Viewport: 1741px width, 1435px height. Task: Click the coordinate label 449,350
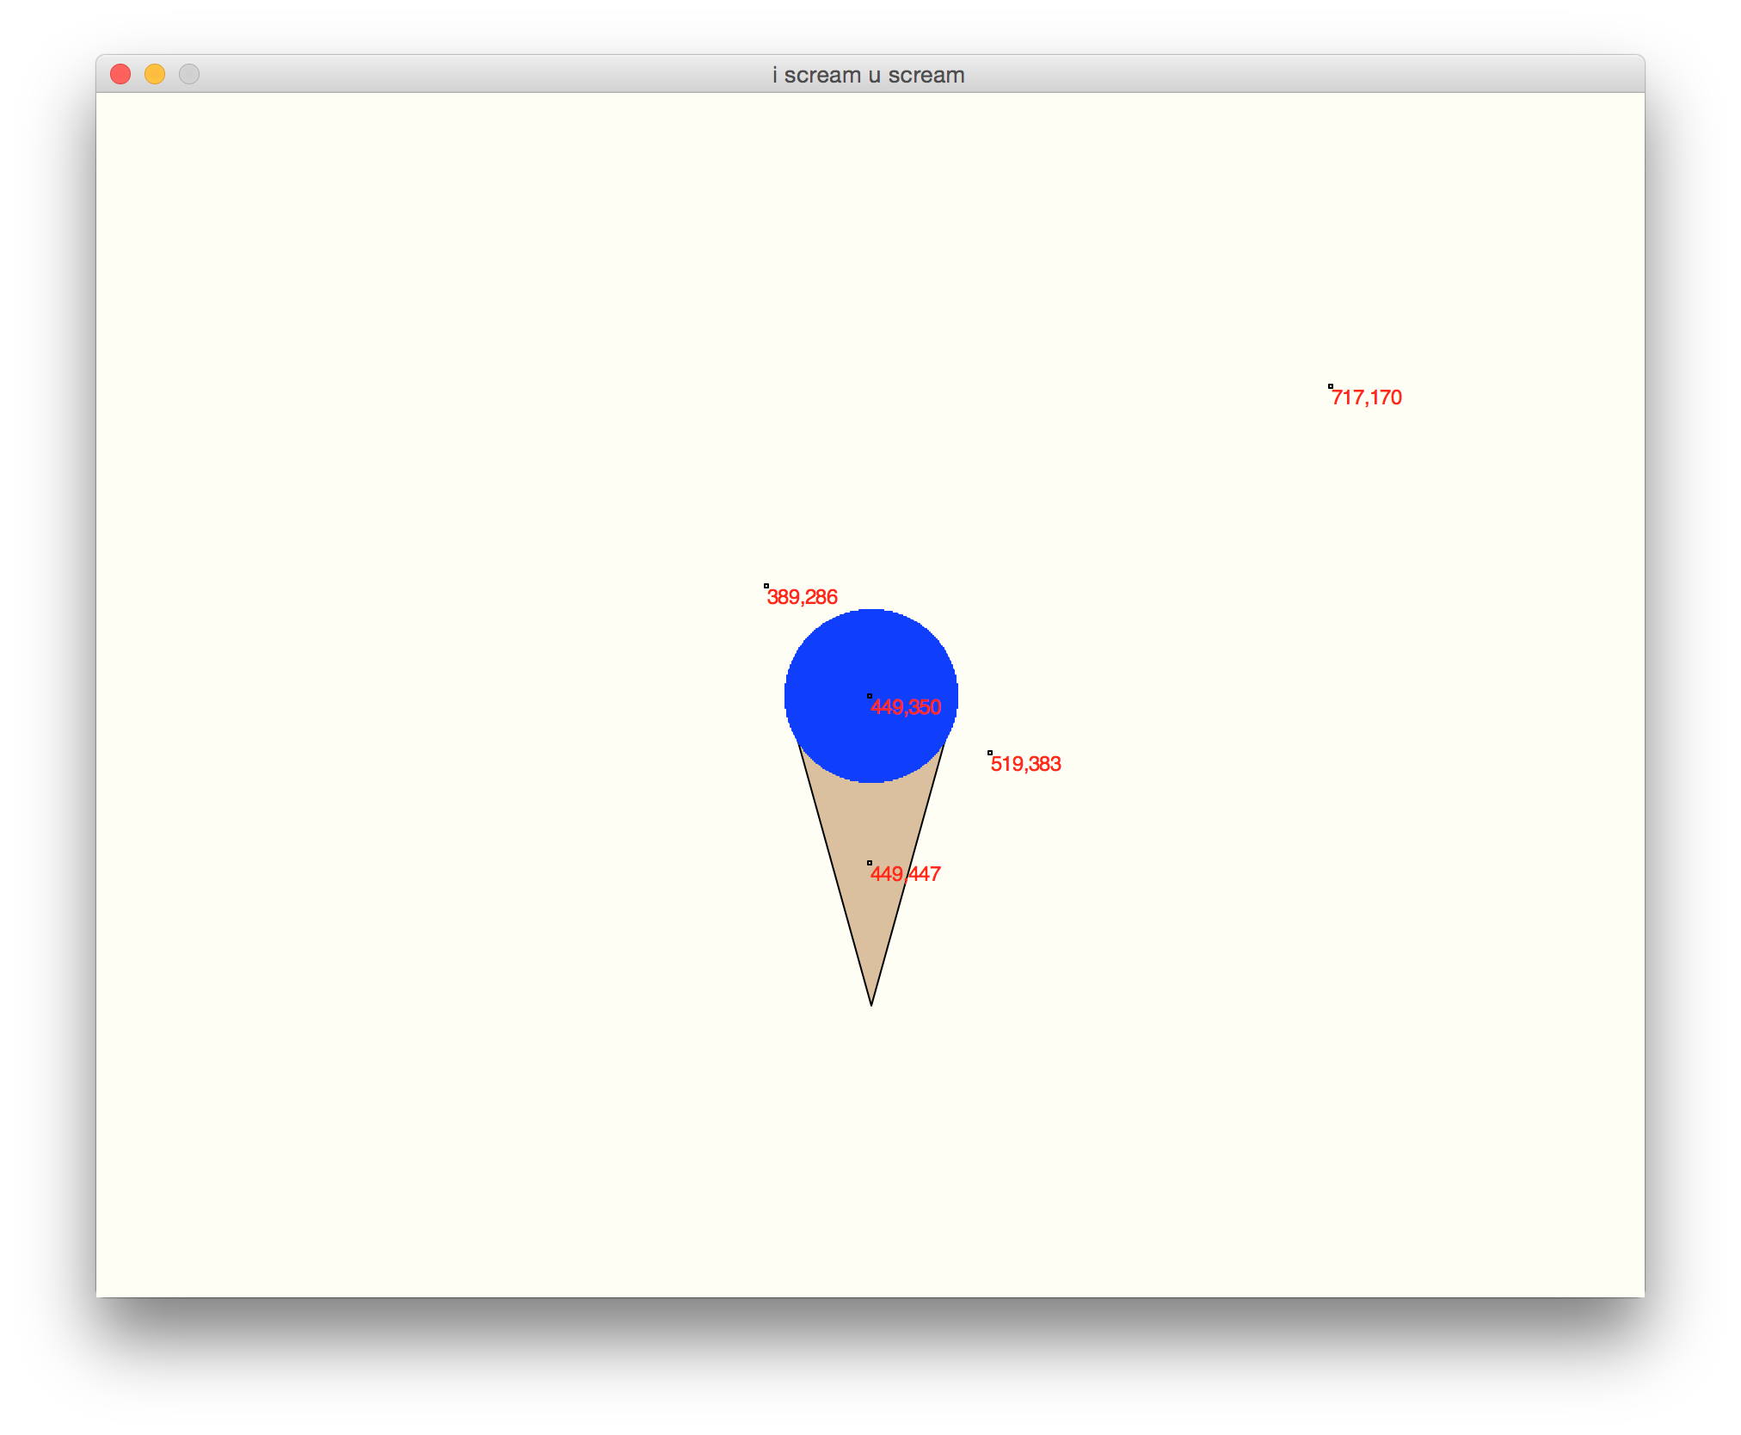click(x=906, y=707)
